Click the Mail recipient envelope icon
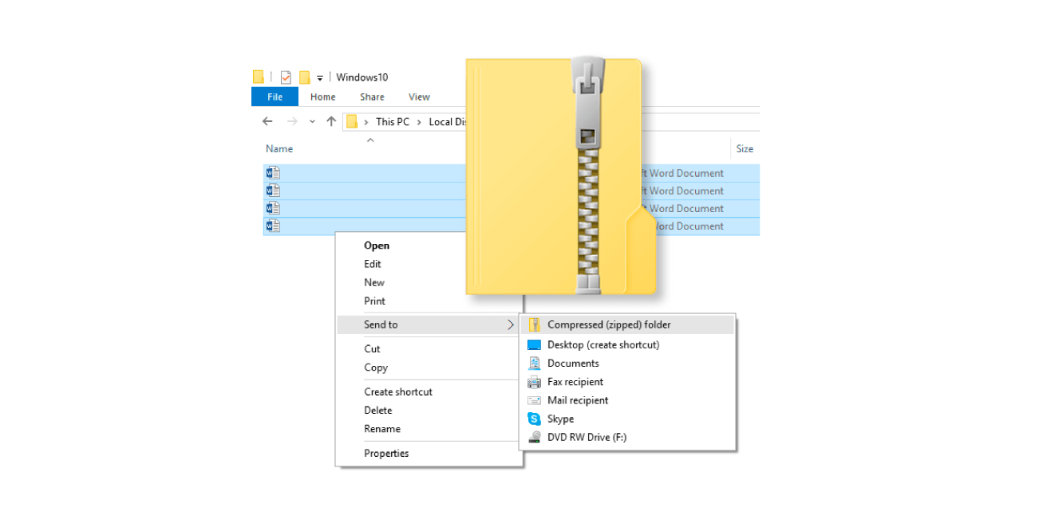Image resolution: width=1059 pixels, height=523 pixels. (534, 400)
